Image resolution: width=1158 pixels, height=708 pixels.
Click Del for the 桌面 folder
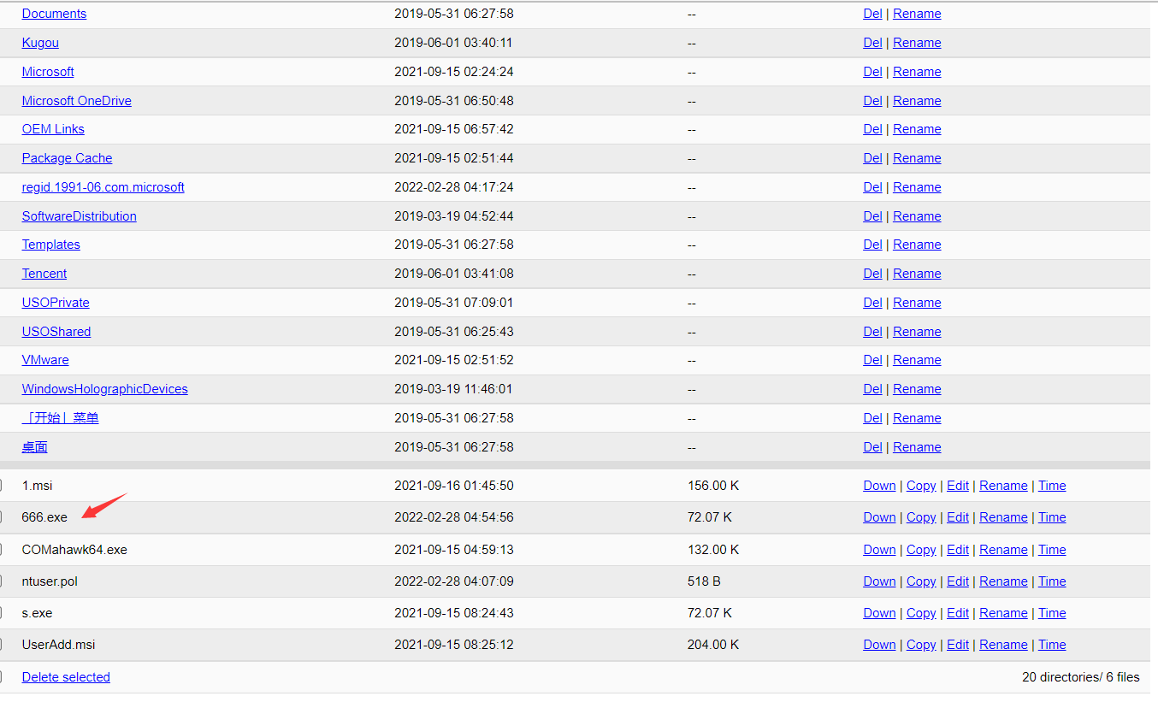[x=872, y=447]
